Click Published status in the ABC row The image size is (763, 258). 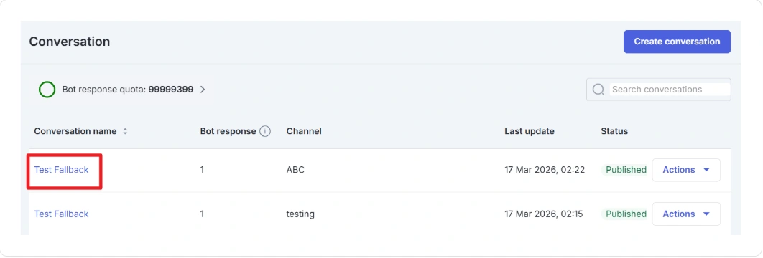(625, 170)
